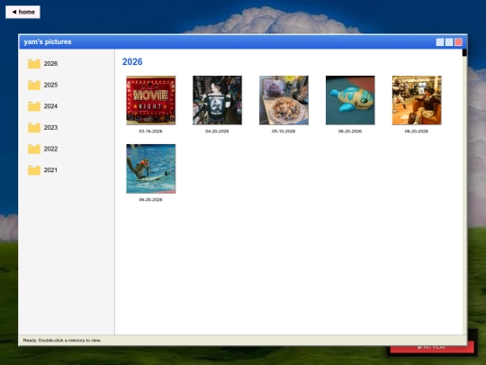Screen dimensions: 486x365
Task: Click the 04-20-2026 date label
Action: [217, 132]
